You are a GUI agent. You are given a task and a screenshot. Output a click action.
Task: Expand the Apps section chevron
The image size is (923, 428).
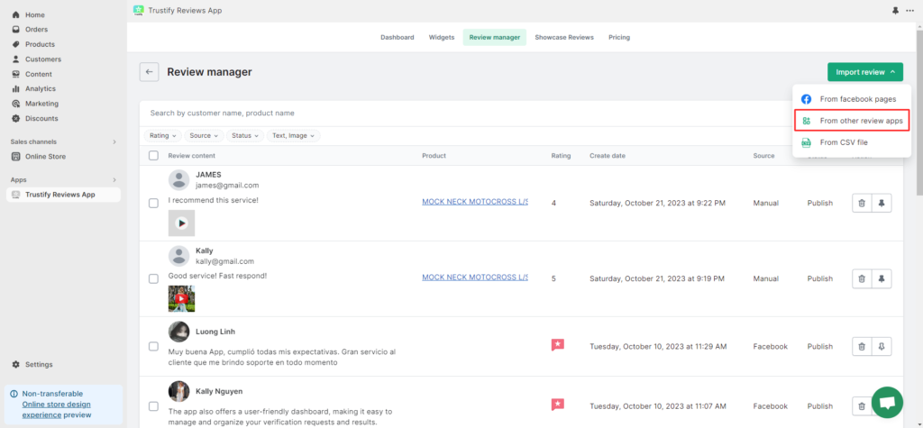114,180
